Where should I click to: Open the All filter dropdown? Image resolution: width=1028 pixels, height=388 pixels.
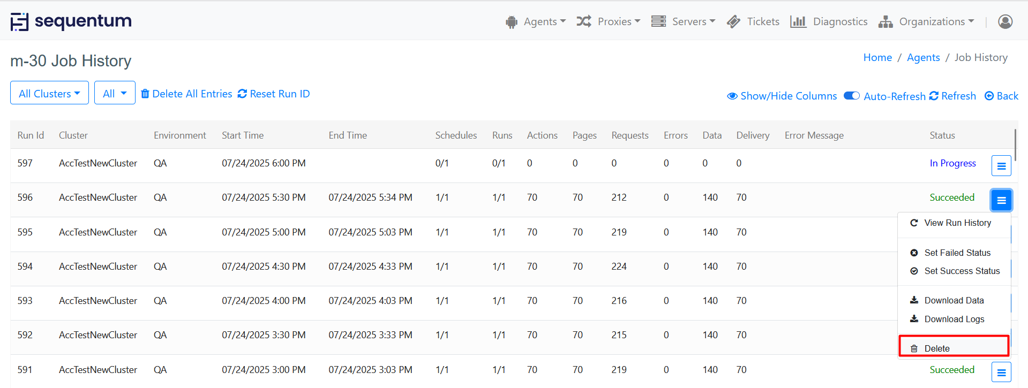point(115,94)
